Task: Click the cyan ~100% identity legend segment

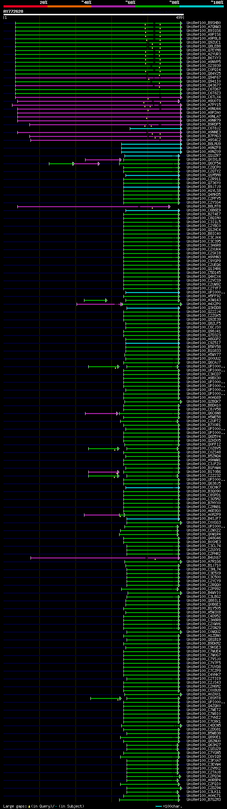Action: pos(201,6)
